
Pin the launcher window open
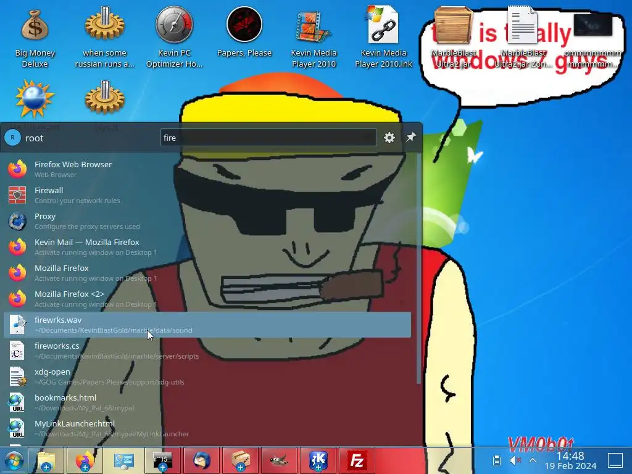coord(410,138)
